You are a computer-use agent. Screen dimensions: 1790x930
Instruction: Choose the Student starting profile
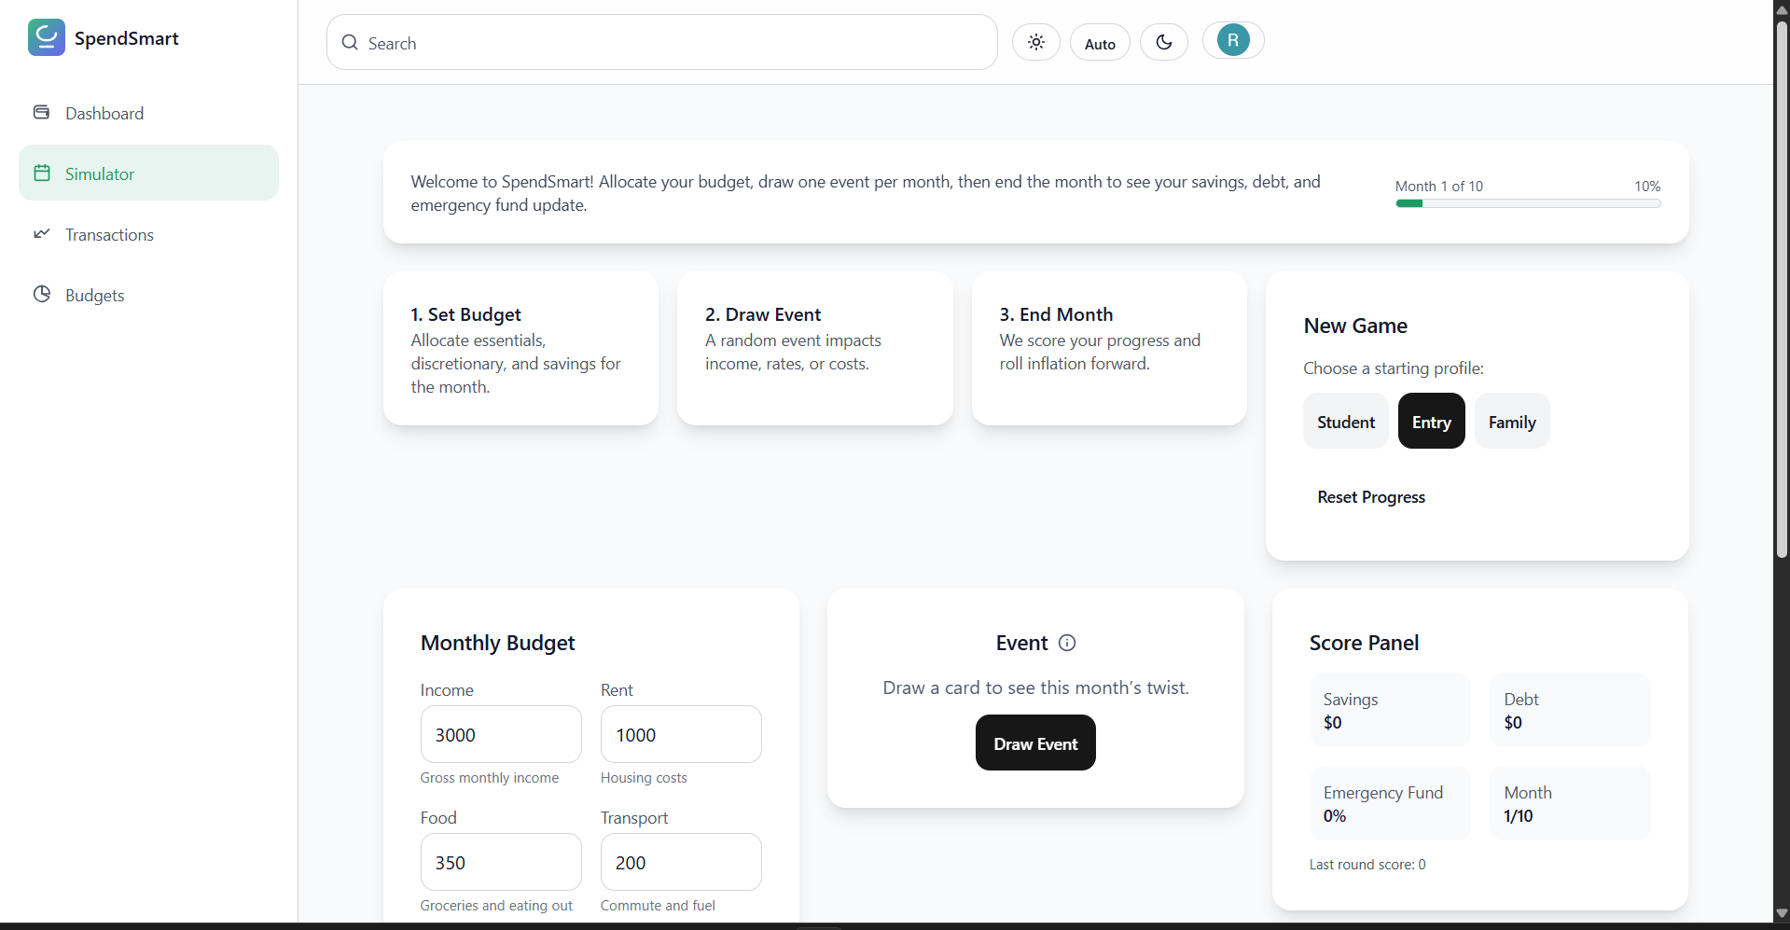pyautogui.click(x=1346, y=422)
